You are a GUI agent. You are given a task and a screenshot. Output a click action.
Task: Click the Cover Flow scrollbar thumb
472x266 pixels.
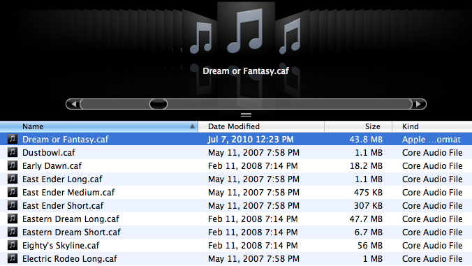point(158,104)
